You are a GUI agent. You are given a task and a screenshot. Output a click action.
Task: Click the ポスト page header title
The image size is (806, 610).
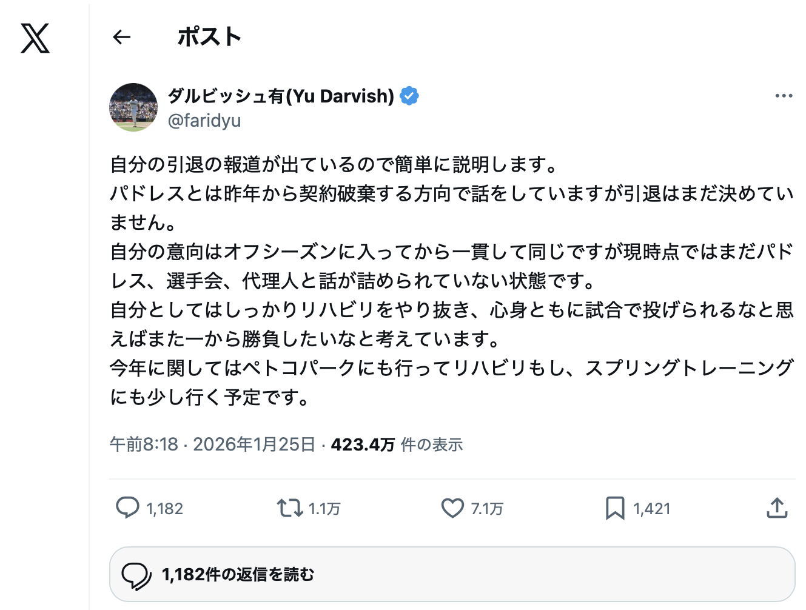coord(209,38)
